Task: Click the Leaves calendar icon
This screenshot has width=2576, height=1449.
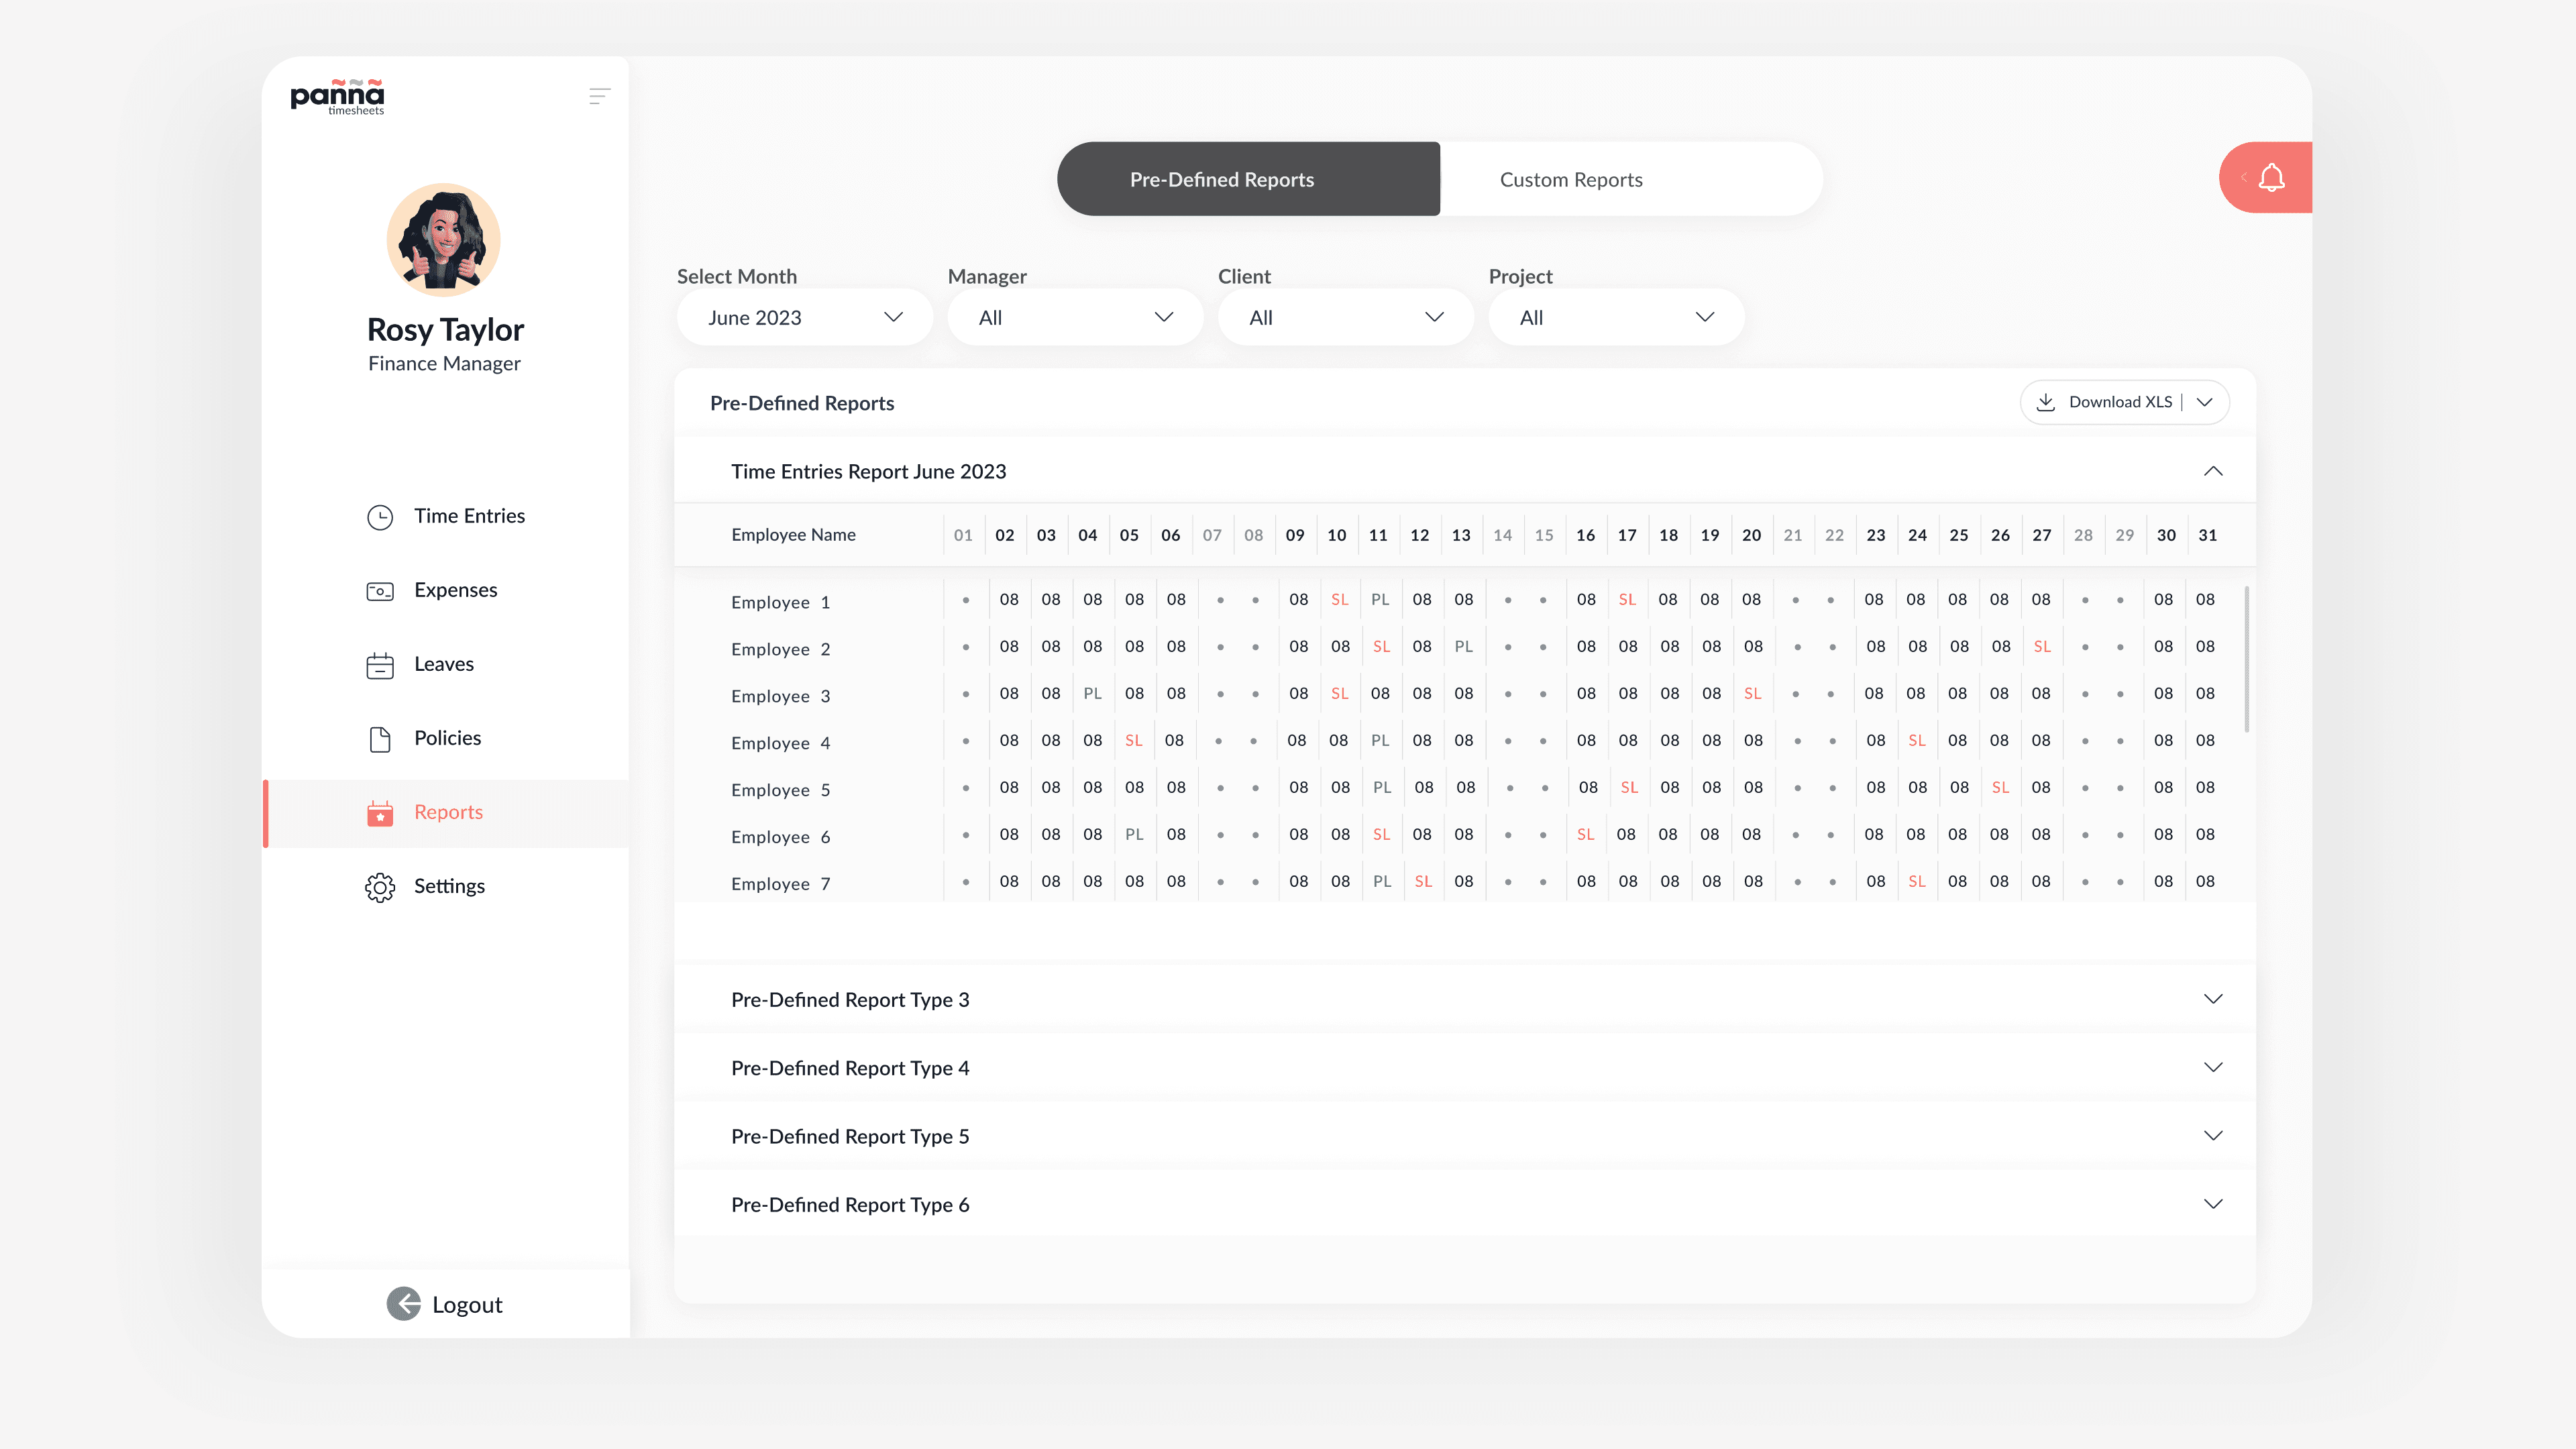Action: [x=380, y=665]
